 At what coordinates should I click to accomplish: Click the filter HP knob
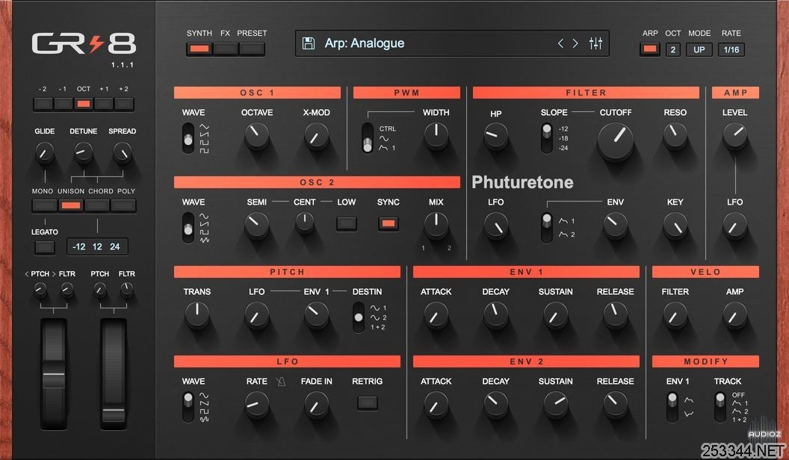495,135
